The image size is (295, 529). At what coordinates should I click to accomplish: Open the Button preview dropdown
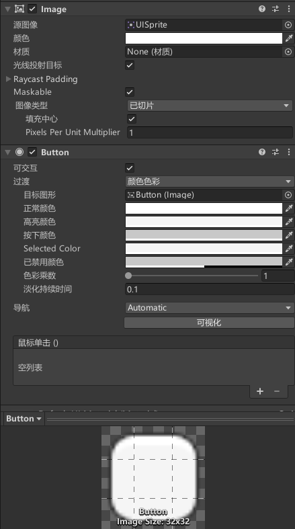[24, 419]
